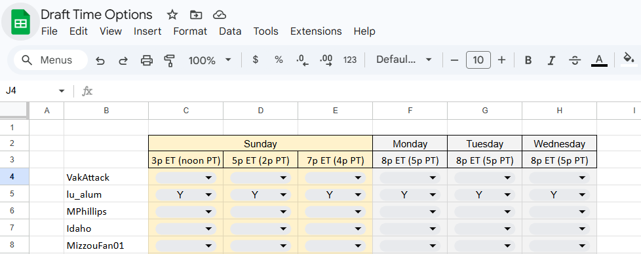Select the Idaho name cell
The height and width of the screenshot is (254, 641).
point(106,228)
